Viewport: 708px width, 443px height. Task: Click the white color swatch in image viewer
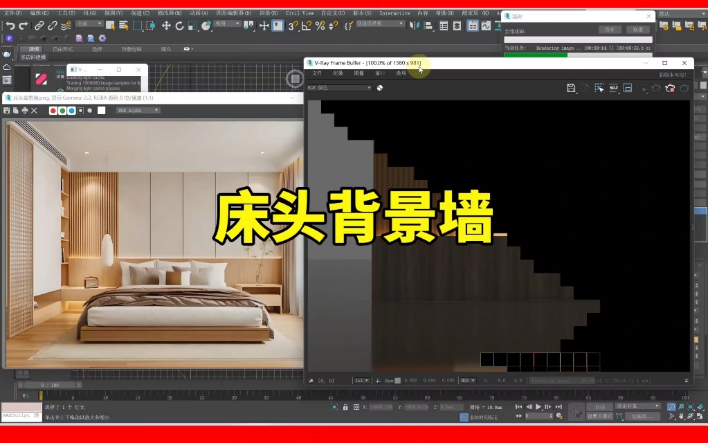pos(101,111)
